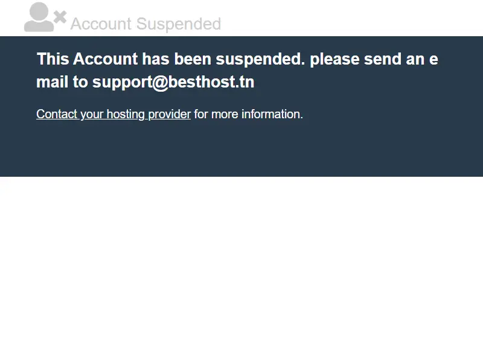483x362 pixels.
Task: Click the head of the user silhouette
Action: coord(39,11)
